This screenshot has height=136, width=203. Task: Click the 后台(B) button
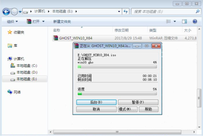coord(96,102)
